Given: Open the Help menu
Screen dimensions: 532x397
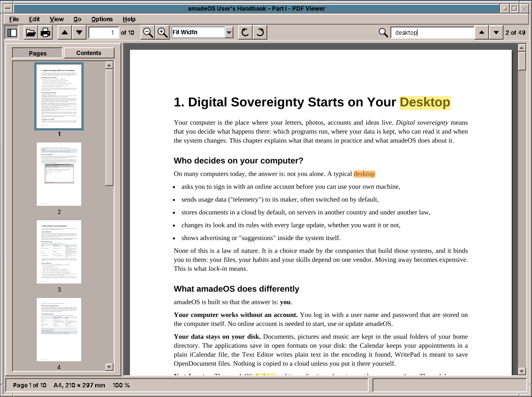Looking at the screenshot, I should (129, 19).
